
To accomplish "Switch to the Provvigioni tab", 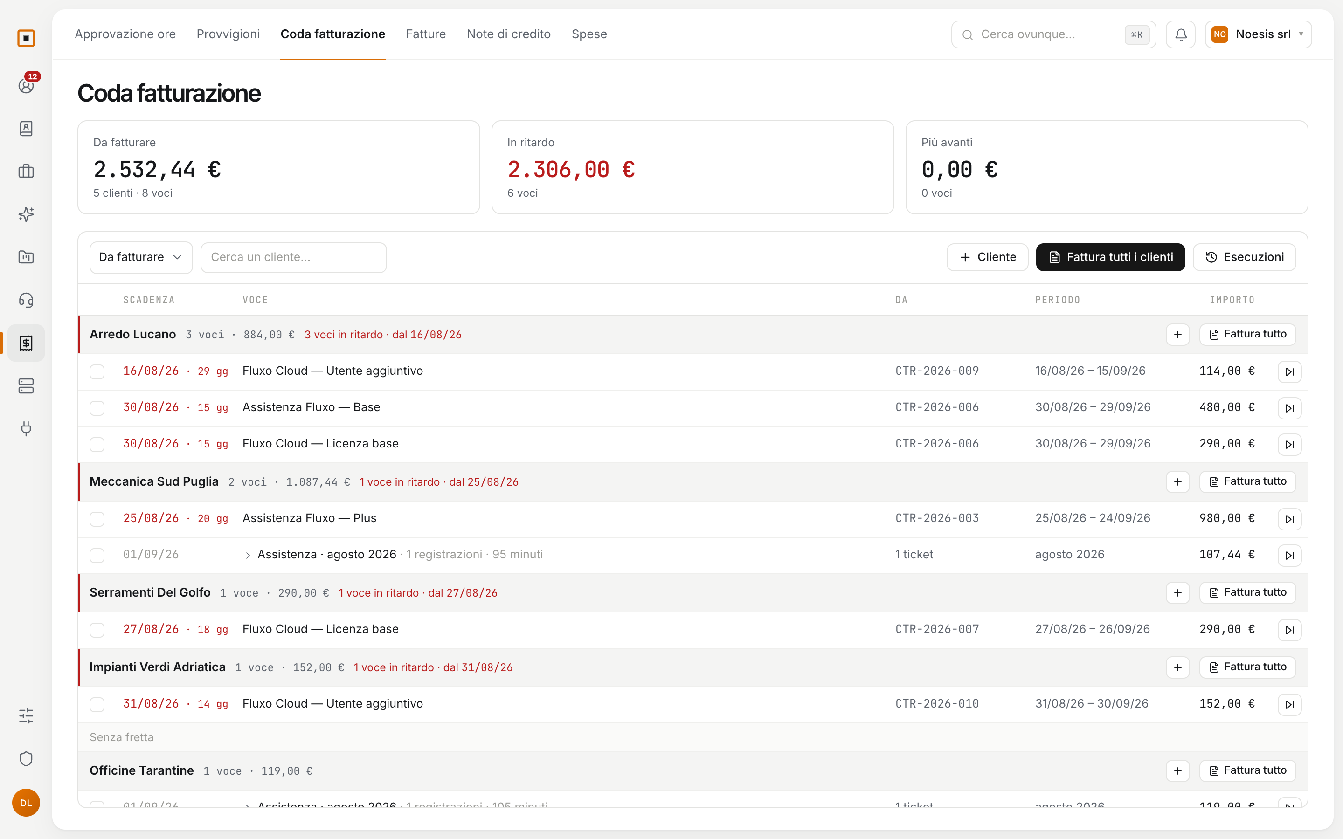I will pyautogui.click(x=228, y=34).
